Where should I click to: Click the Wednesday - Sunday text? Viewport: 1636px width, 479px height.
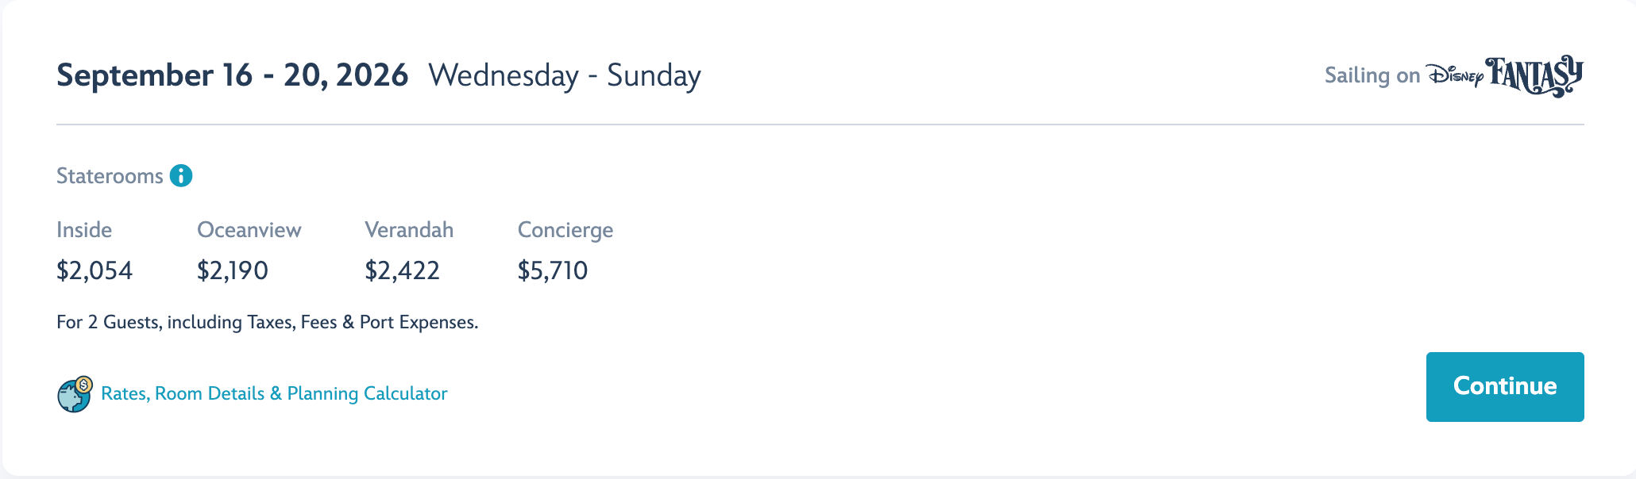point(565,75)
